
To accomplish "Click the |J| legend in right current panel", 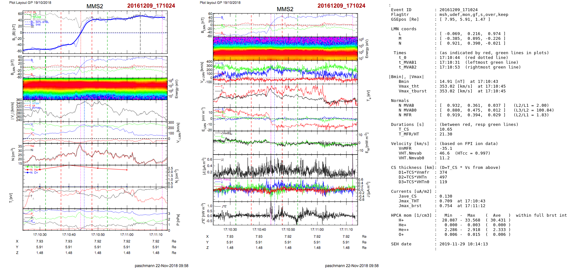I will [x=222, y=159].
